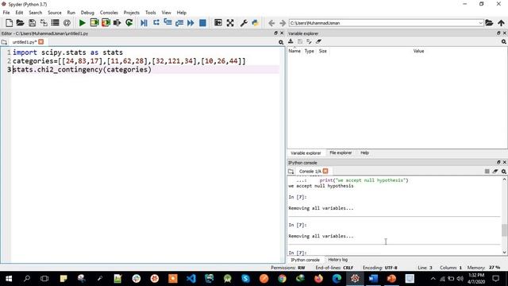
Task: Switch to the Help pane tab
Action: tap(364, 153)
